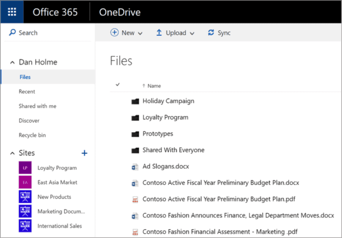Click the Loyalty Program folder icon in file list
The width and height of the screenshot is (342, 238).
(x=135, y=118)
